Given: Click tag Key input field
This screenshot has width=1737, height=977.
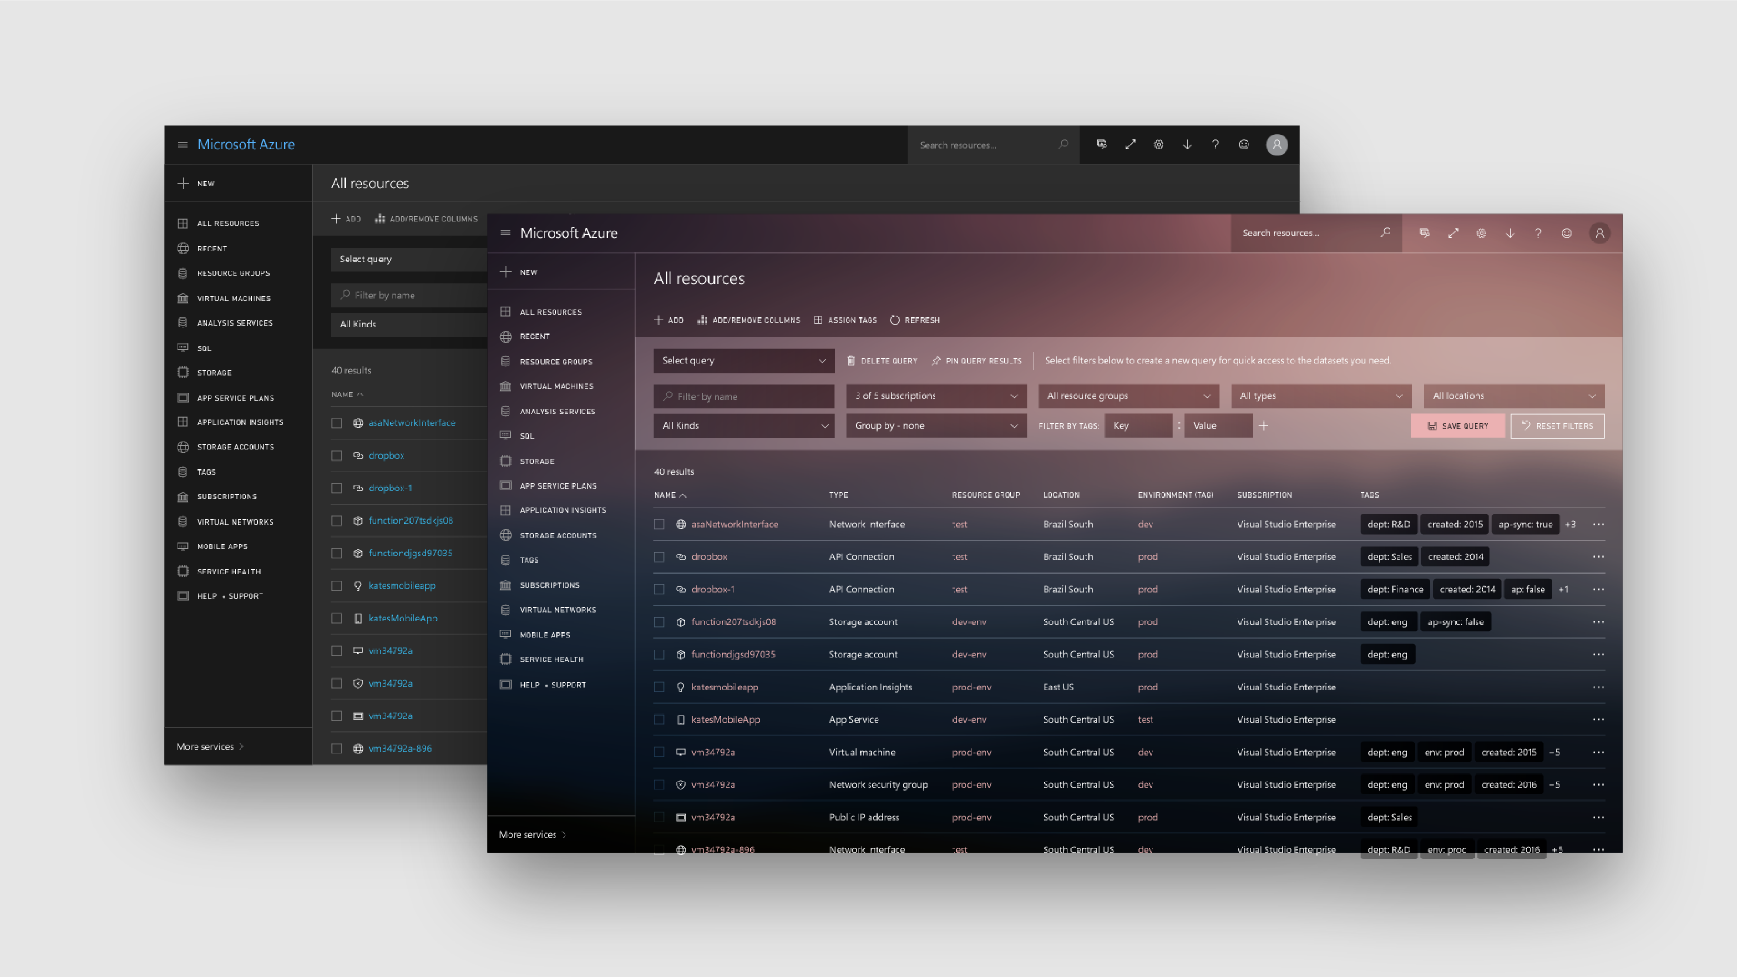Looking at the screenshot, I should click(1138, 426).
